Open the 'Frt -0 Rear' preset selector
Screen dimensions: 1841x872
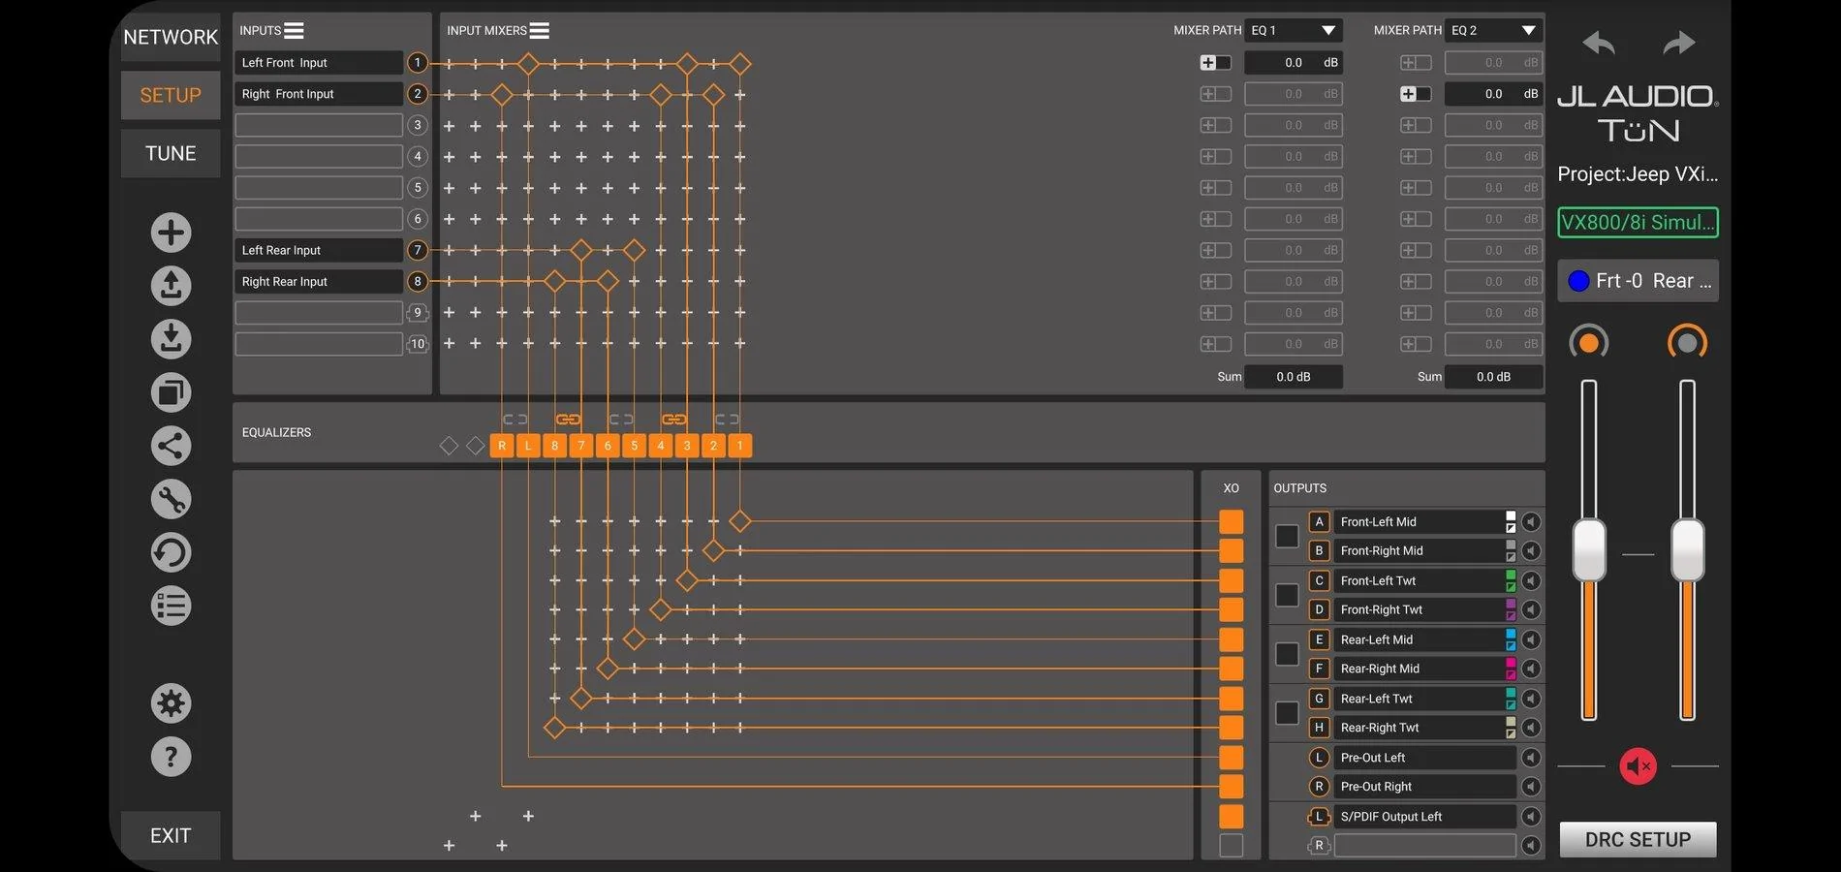(x=1638, y=281)
